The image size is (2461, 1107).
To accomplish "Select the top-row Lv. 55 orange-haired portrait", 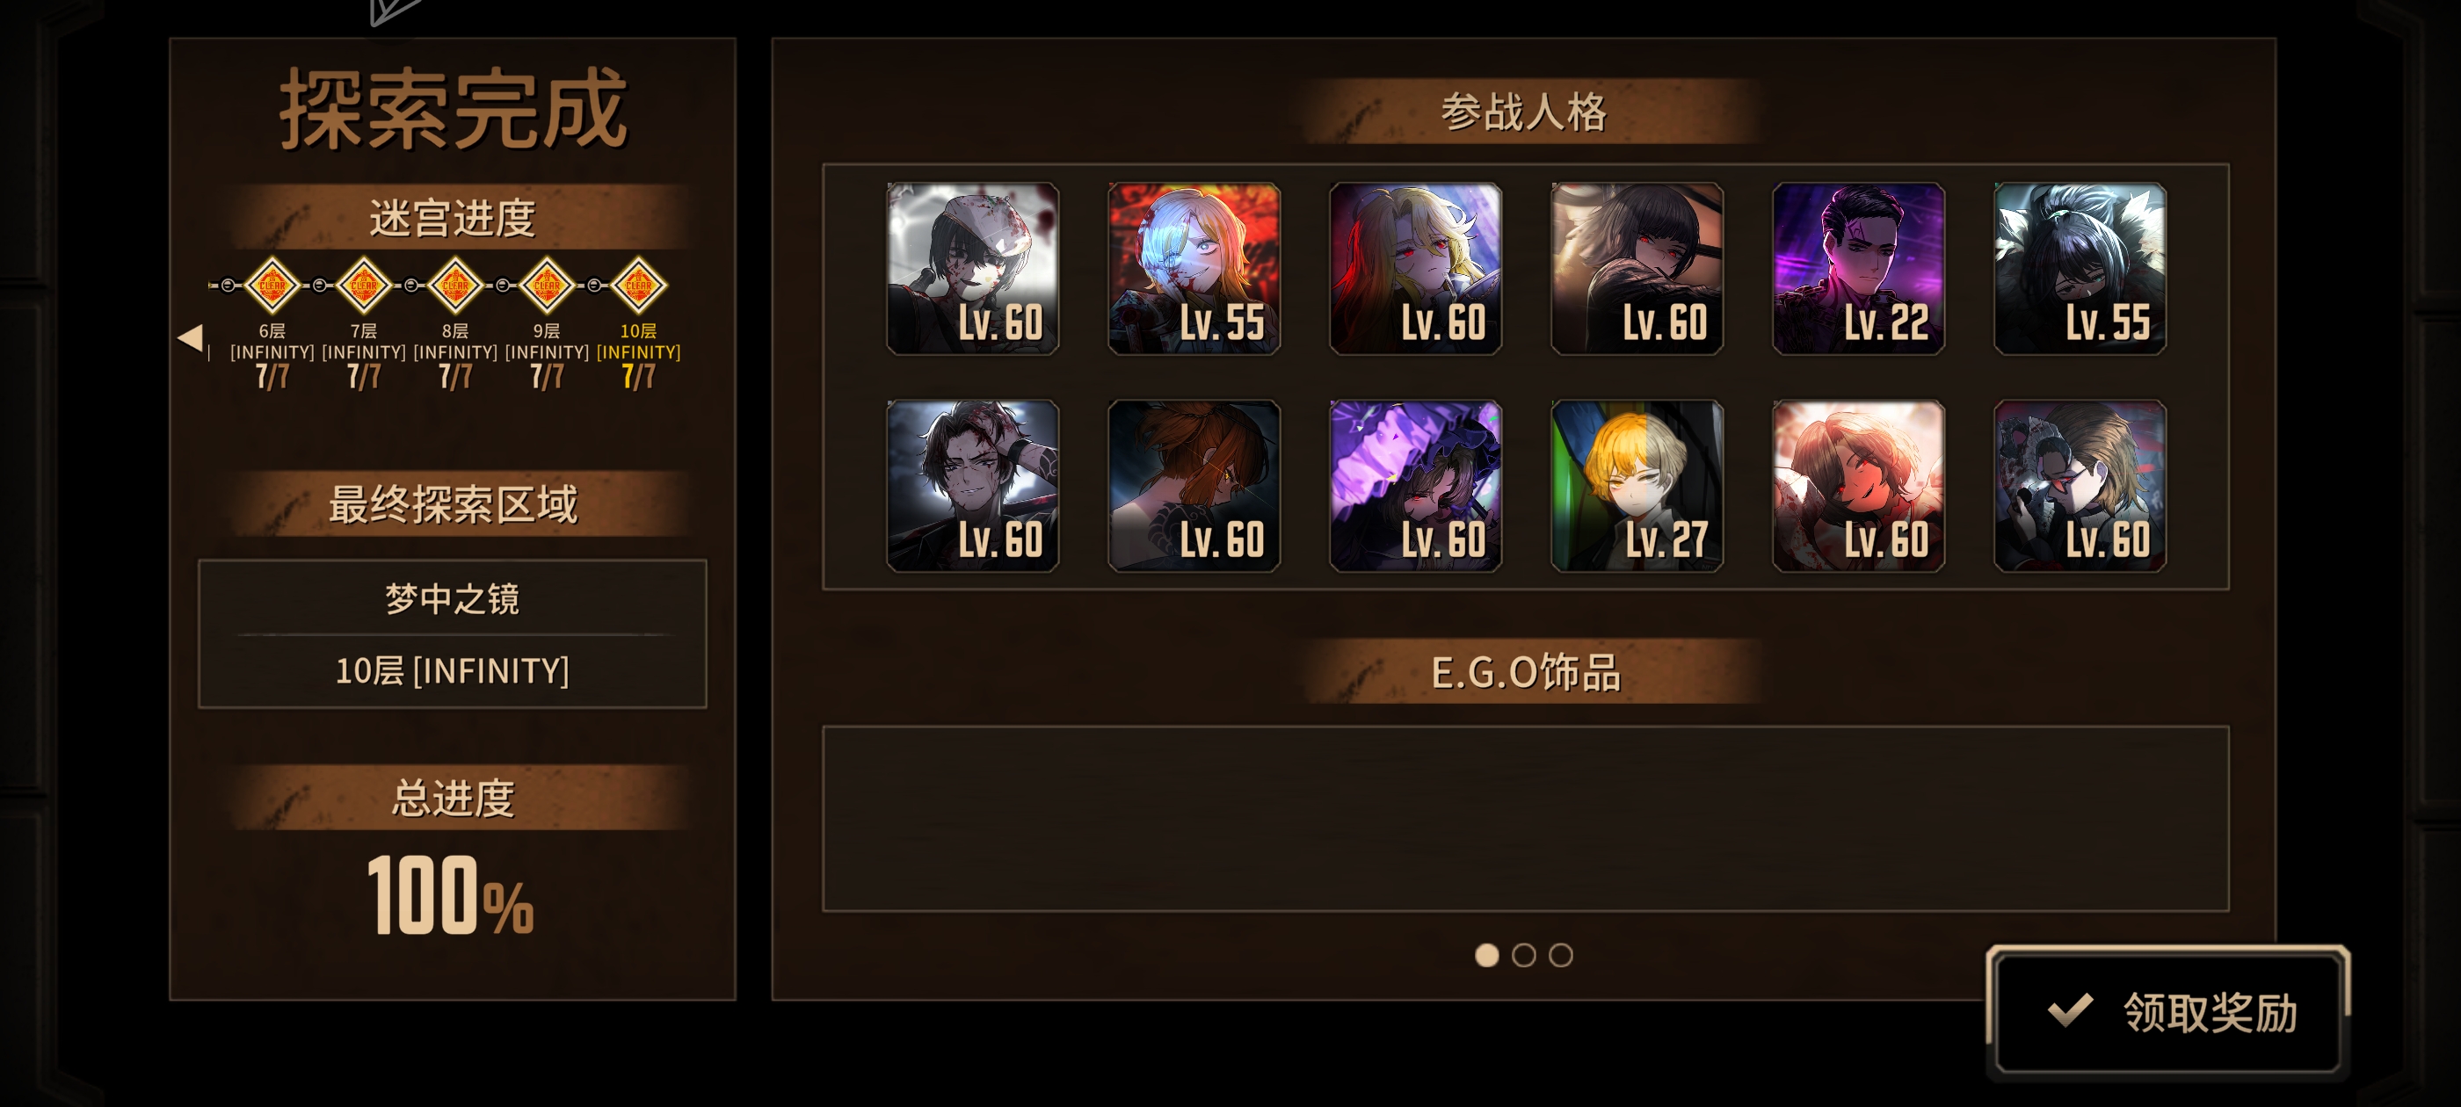I will (1194, 268).
